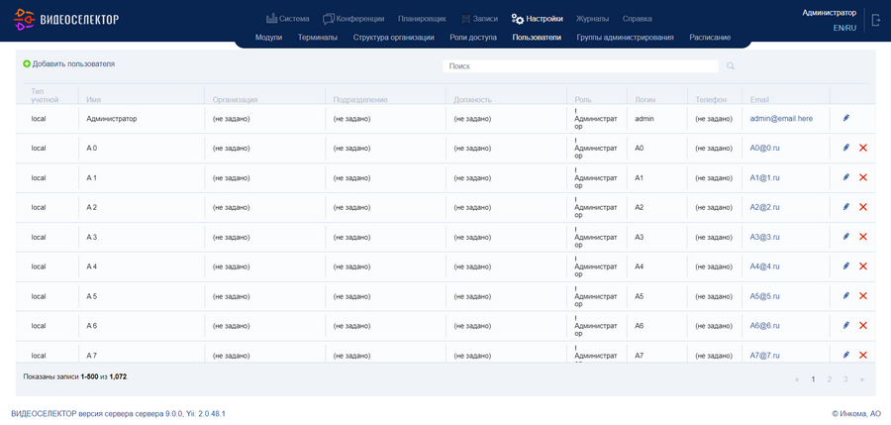The width and height of the screenshot is (891, 425).
Task: Switch to Структура организации tab
Action: [394, 38]
